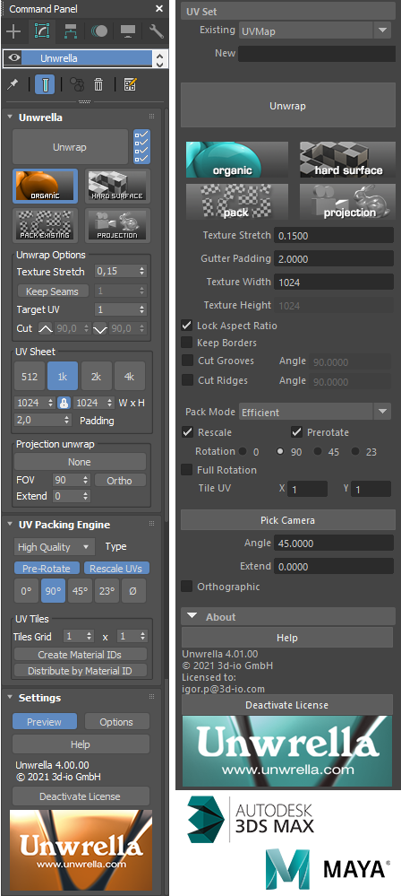Image resolution: width=401 pixels, height=896 pixels.
Task: Select pack mode in Maya panel
Action: pos(236,202)
